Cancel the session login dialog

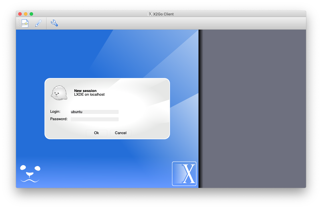pyautogui.click(x=121, y=133)
